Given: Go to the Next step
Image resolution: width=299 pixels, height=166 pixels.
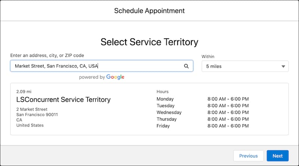Looking at the screenshot, I should coord(277,156).
